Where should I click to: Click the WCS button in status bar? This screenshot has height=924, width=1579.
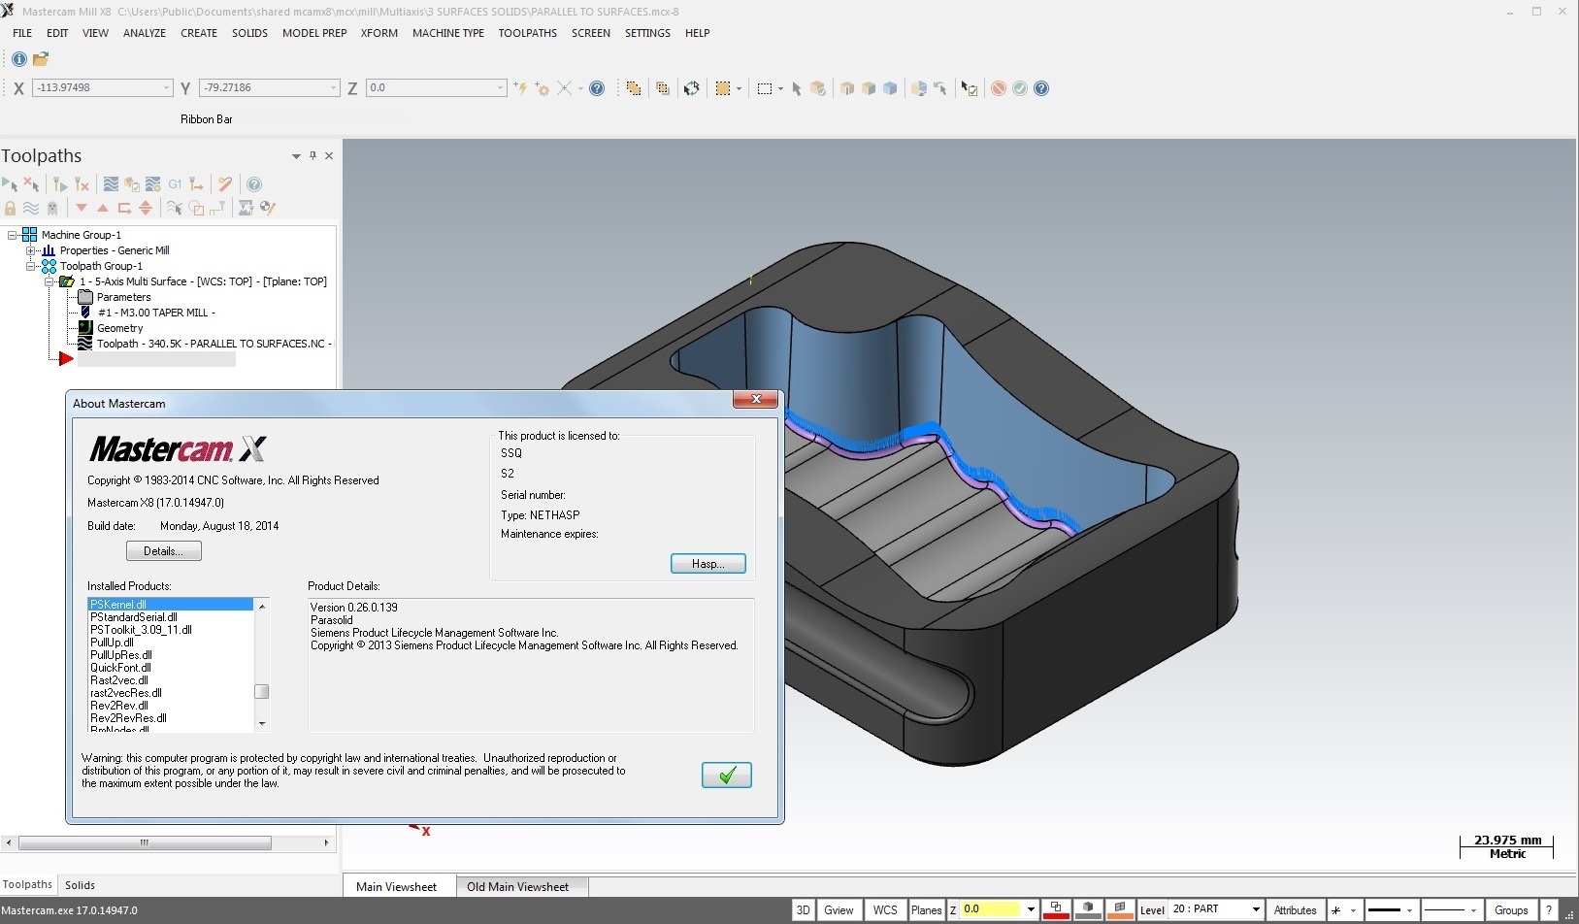coord(885,910)
